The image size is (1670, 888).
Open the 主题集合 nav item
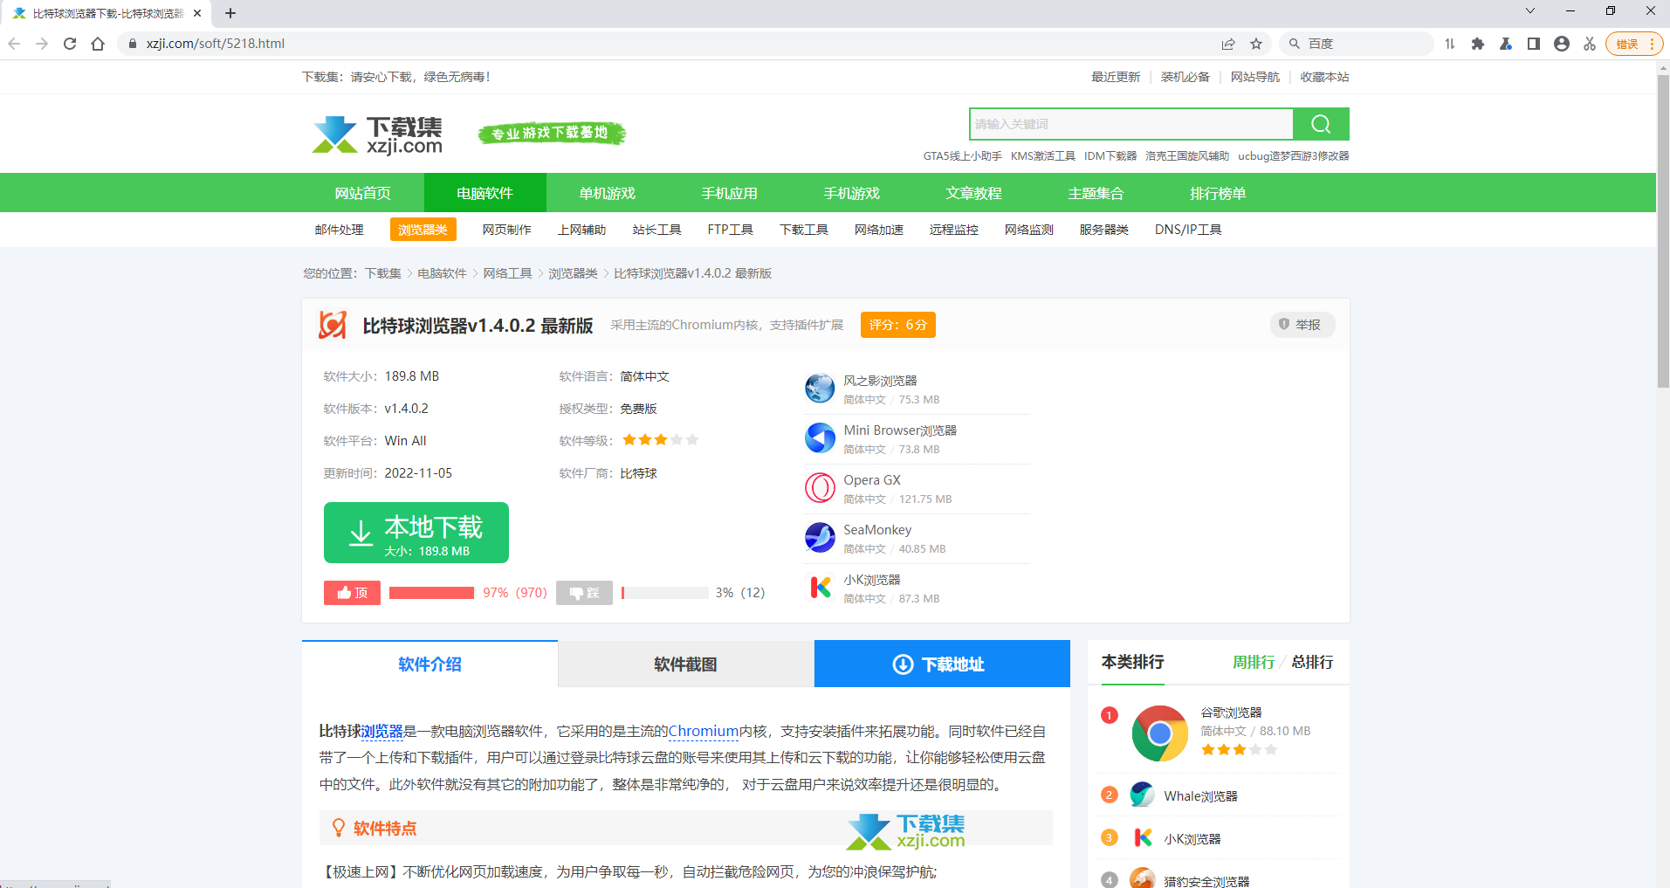click(1096, 193)
